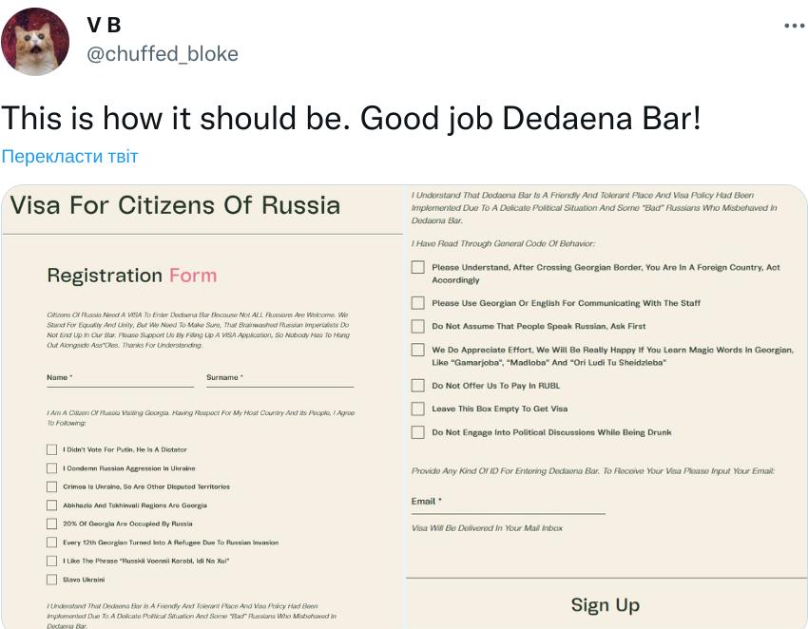Click the Перекласти твіт translate link
808x629 pixels.
pos(69,156)
